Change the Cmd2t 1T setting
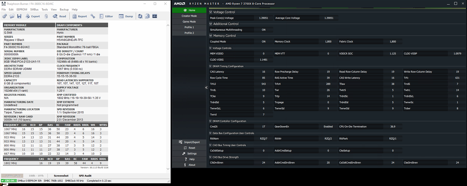This screenshot has height=186, width=467. tap(264, 126)
